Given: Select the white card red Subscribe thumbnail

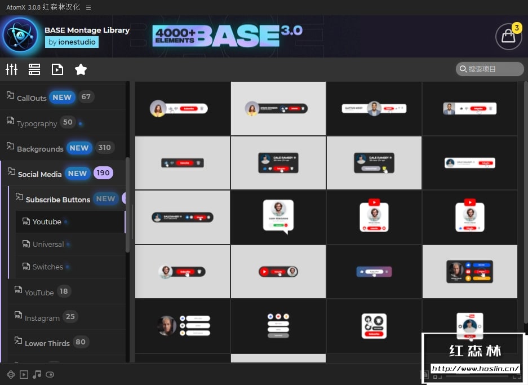Looking at the screenshot, I should pos(374,326).
